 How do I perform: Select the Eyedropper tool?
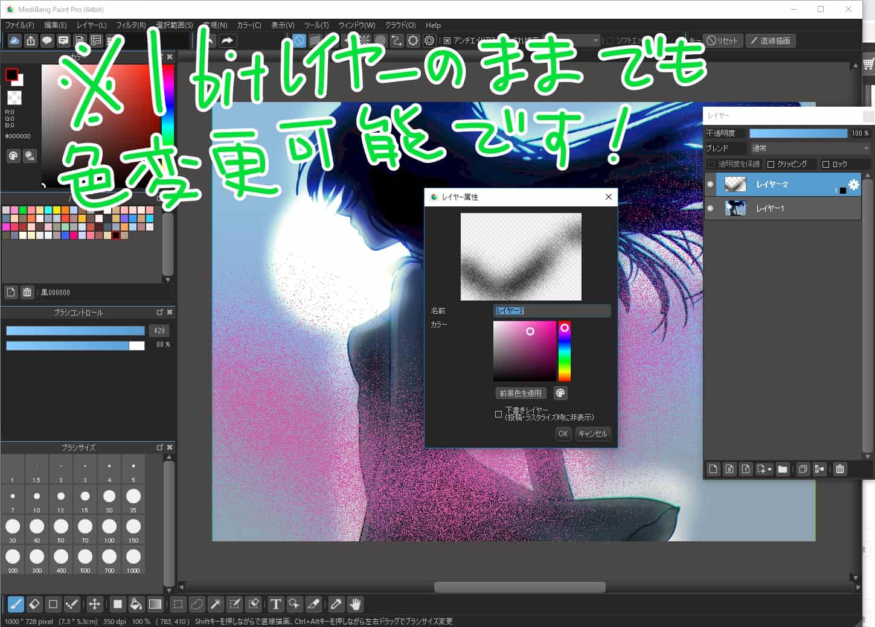pos(336,603)
